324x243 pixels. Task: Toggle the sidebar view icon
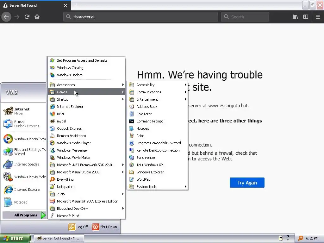pos(306,17)
